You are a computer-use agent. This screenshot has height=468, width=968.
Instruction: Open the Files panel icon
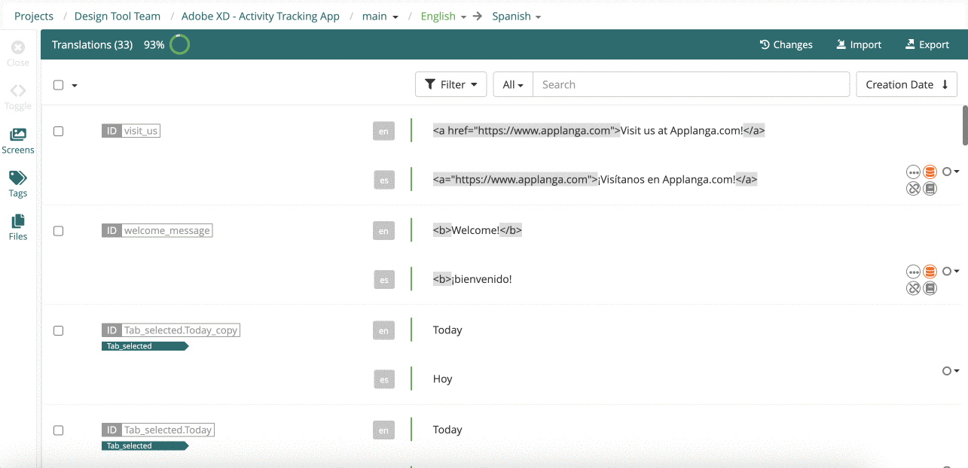pyautogui.click(x=18, y=221)
